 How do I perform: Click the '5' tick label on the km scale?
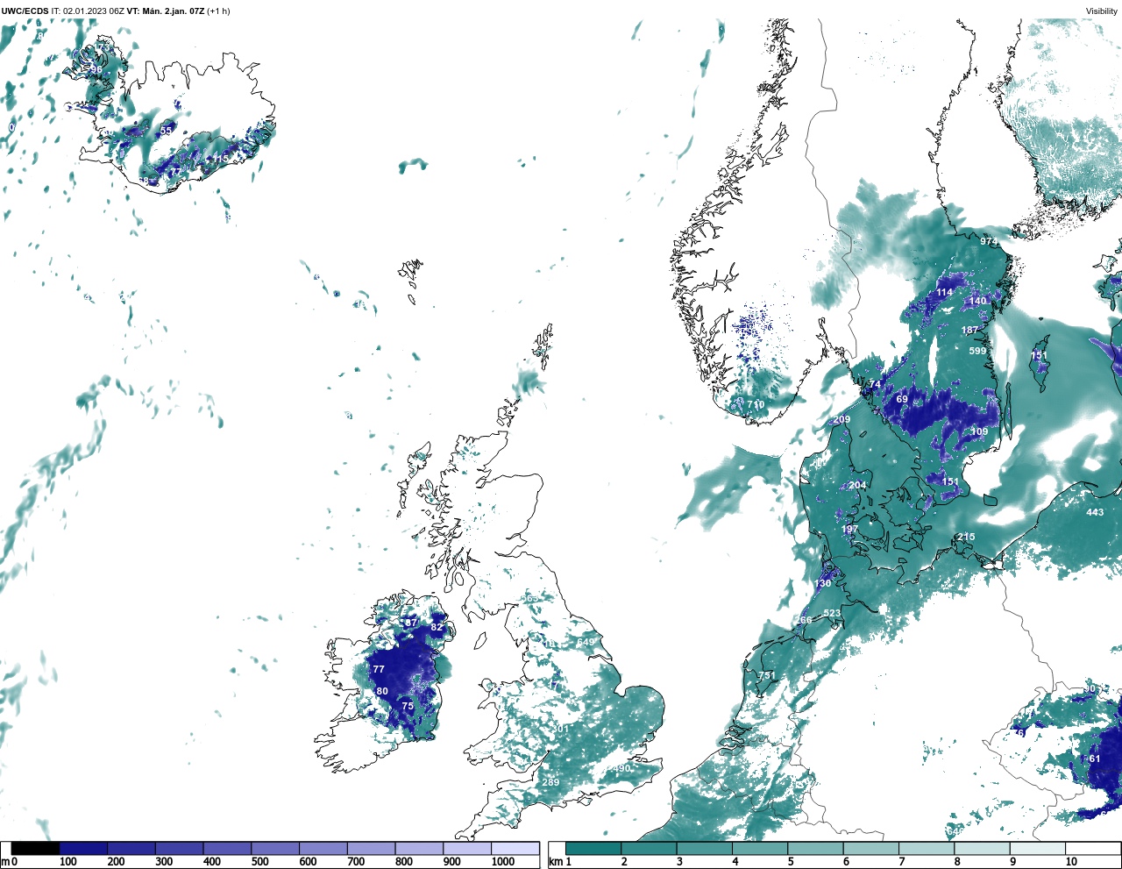pos(791,862)
